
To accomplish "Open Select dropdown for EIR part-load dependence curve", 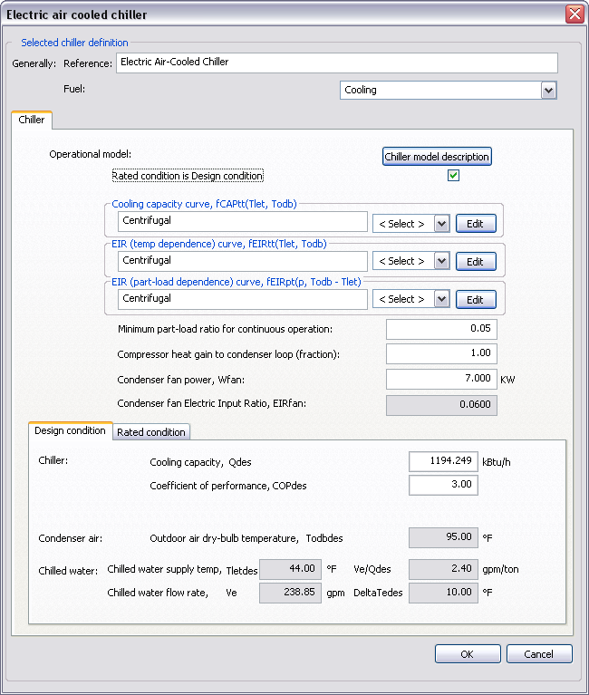I will tap(441, 299).
